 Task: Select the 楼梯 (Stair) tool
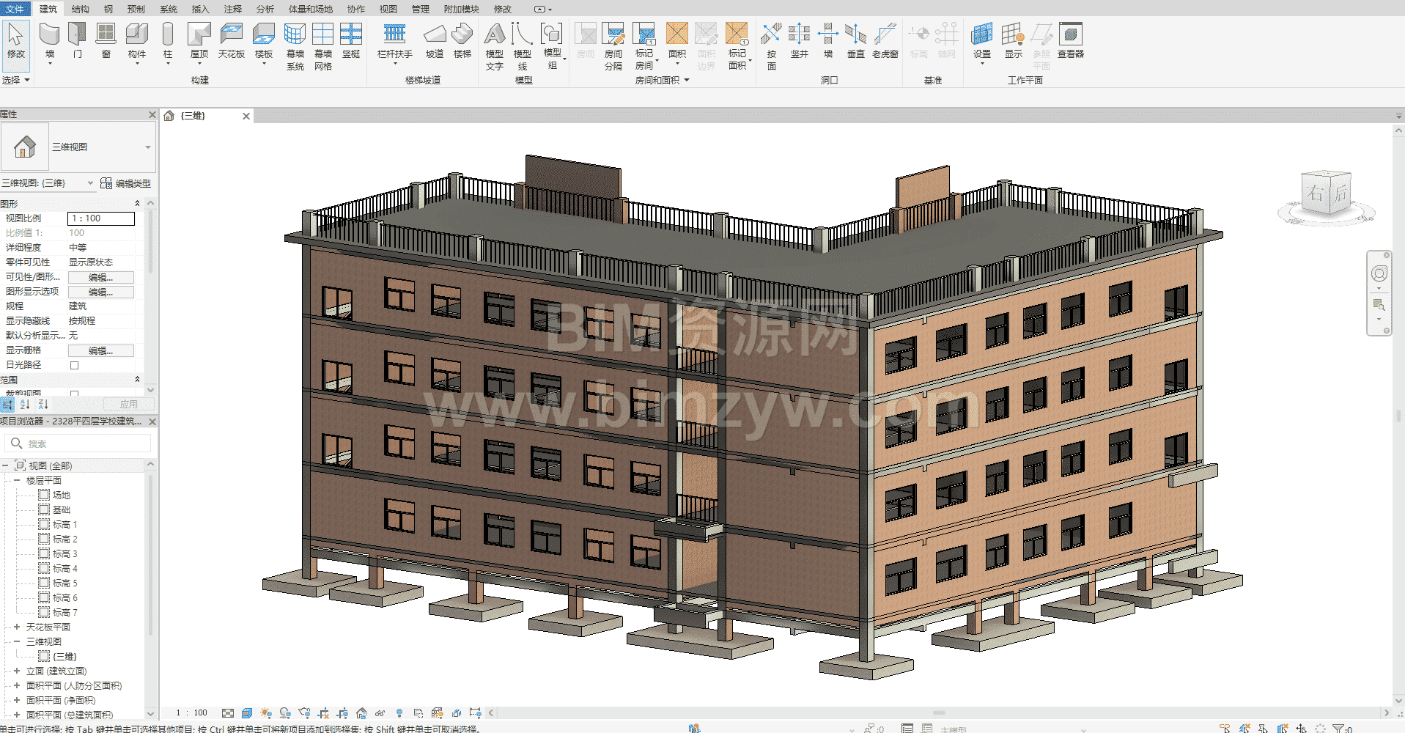coord(462,41)
